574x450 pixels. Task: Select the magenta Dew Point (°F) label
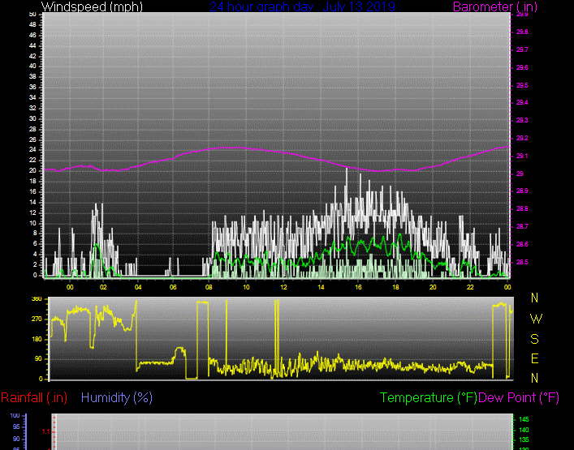tap(520, 397)
